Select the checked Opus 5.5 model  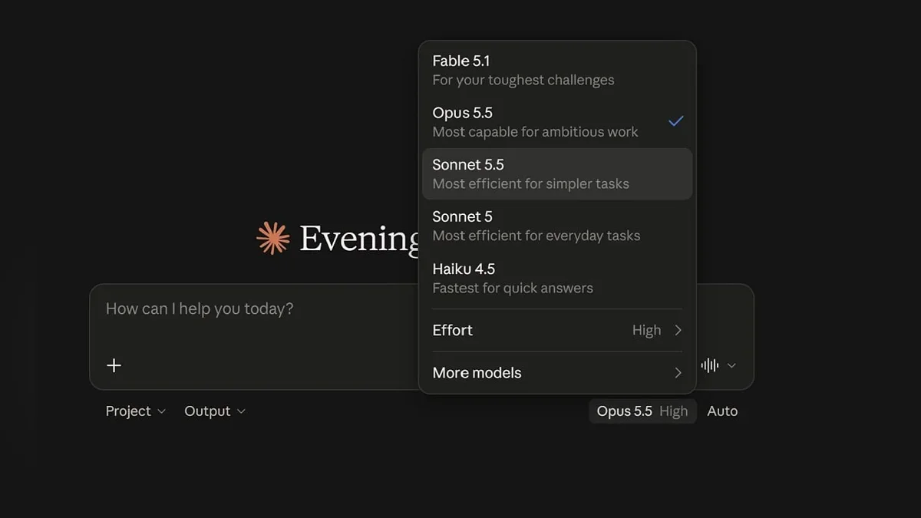point(557,121)
